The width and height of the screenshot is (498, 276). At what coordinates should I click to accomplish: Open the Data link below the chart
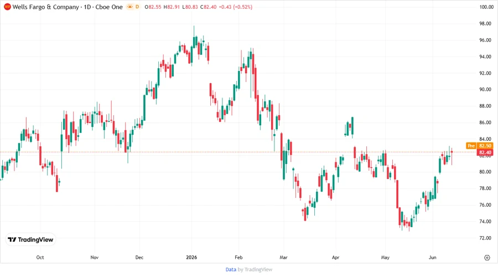pyautogui.click(x=231, y=270)
